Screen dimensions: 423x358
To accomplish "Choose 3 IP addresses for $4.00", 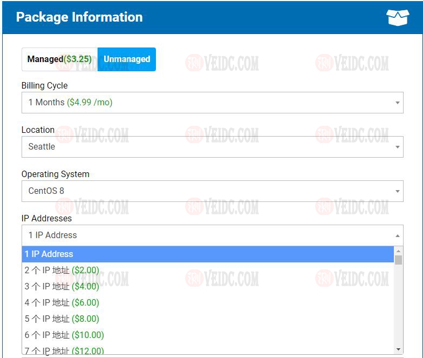I will pos(62,286).
